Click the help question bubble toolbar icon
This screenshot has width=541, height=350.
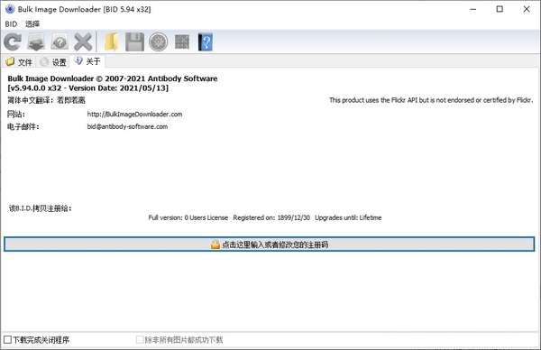pyautogui.click(x=60, y=42)
